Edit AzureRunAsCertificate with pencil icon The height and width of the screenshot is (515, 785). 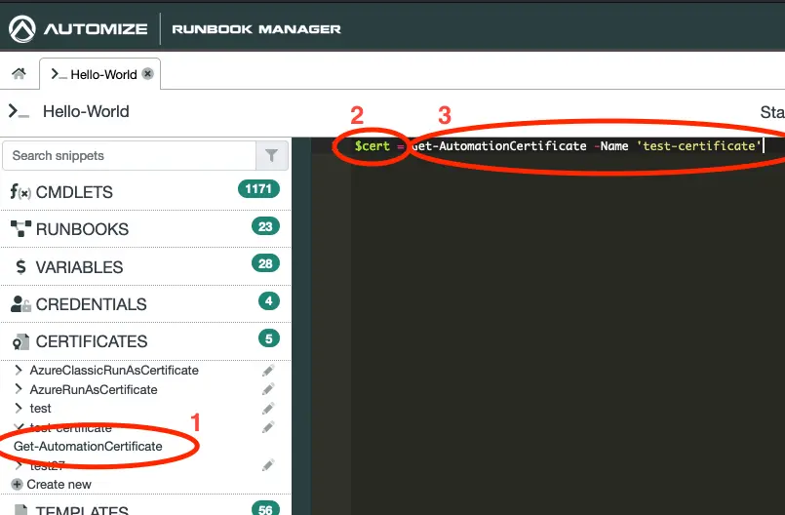(x=268, y=389)
